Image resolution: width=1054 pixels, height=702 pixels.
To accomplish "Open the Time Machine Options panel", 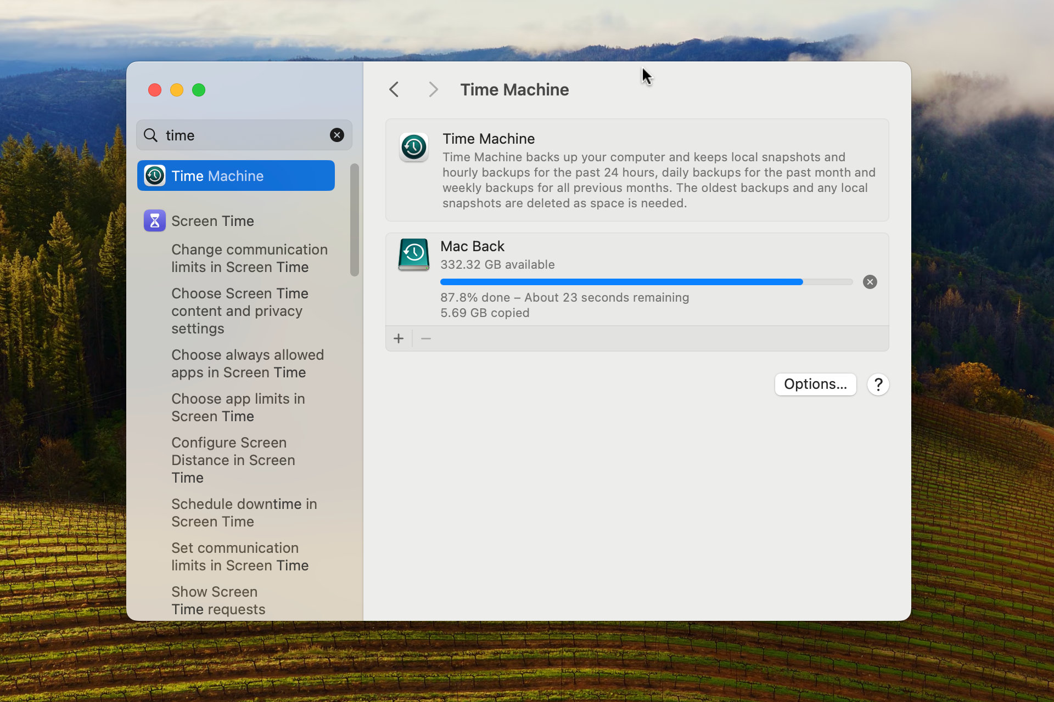I will [x=816, y=384].
